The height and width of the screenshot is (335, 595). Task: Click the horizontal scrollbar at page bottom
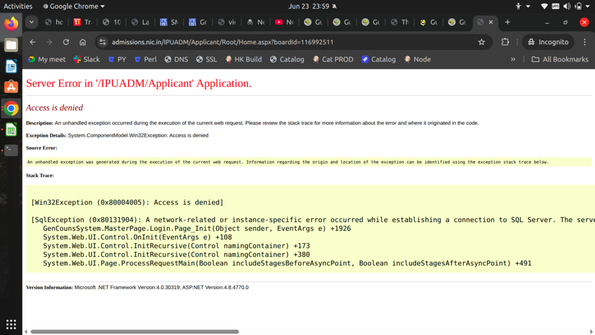pos(134,331)
